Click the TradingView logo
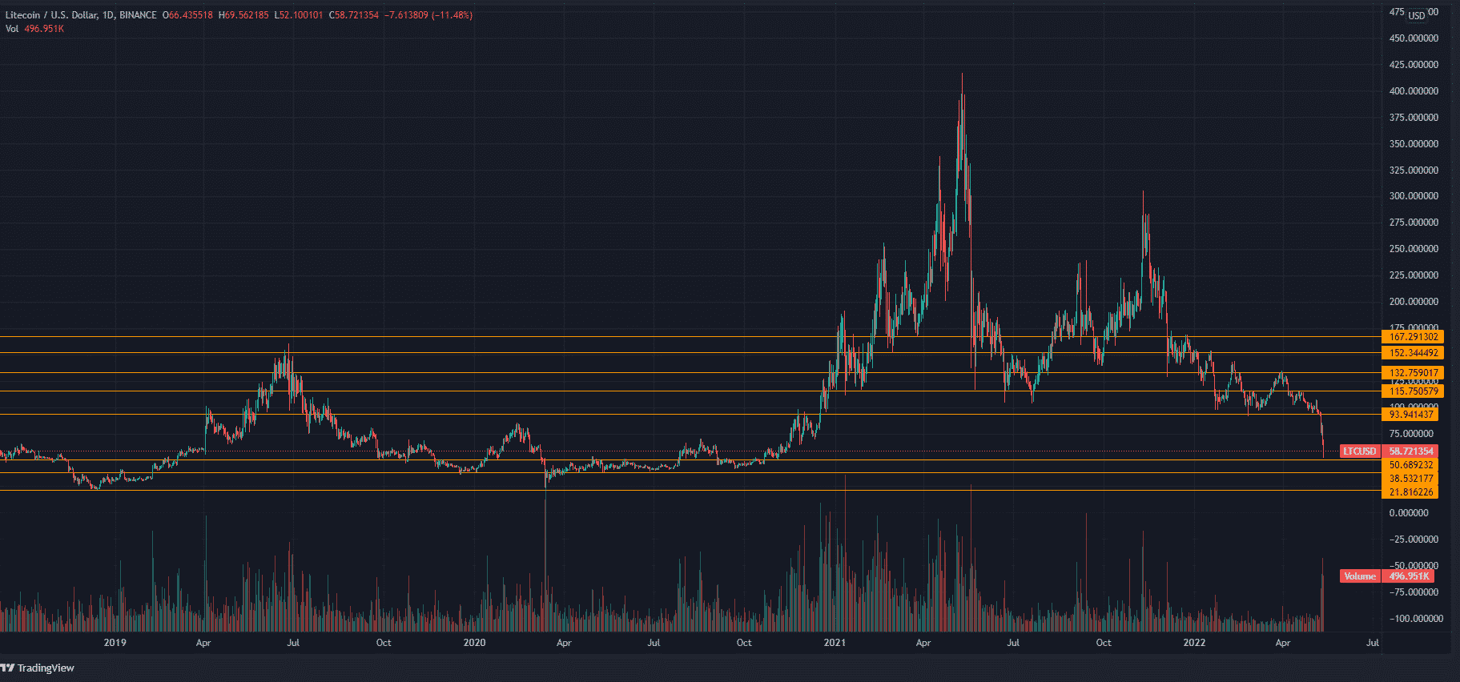 click(x=38, y=668)
